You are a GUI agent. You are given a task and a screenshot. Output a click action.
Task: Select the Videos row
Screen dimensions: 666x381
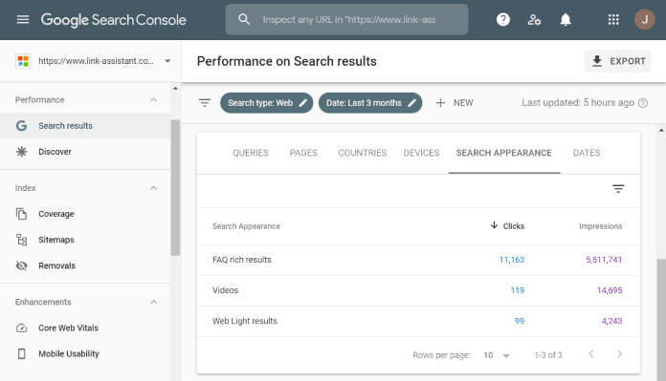point(418,290)
